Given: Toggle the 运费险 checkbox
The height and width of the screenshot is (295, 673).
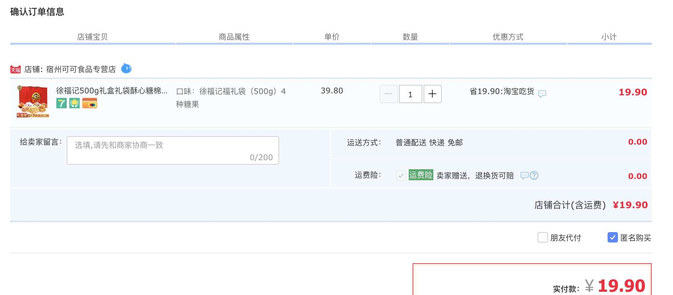Looking at the screenshot, I should (x=401, y=175).
